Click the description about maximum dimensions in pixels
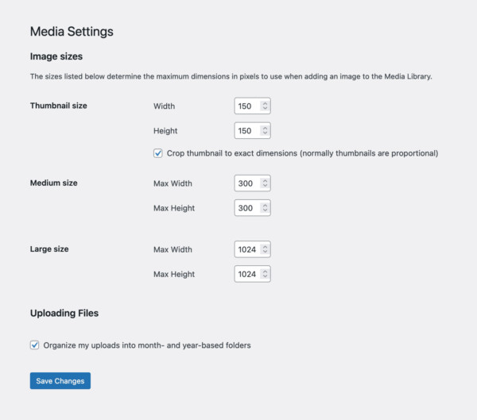This screenshot has height=420, width=477. tap(231, 76)
